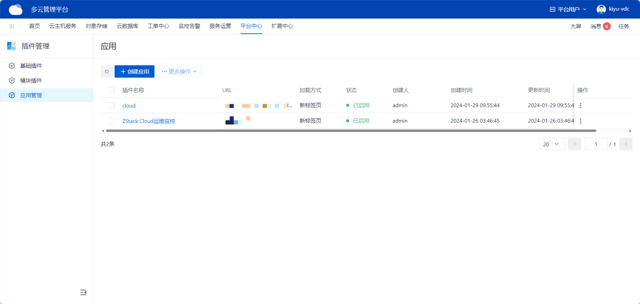Expand the 更多操作 dropdown
The height and width of the screenshot is (304, 640).
click(179, 71)
